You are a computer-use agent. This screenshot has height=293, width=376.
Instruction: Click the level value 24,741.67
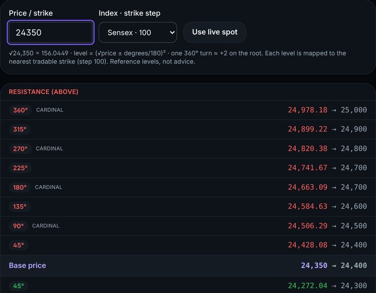pos(307,168)
